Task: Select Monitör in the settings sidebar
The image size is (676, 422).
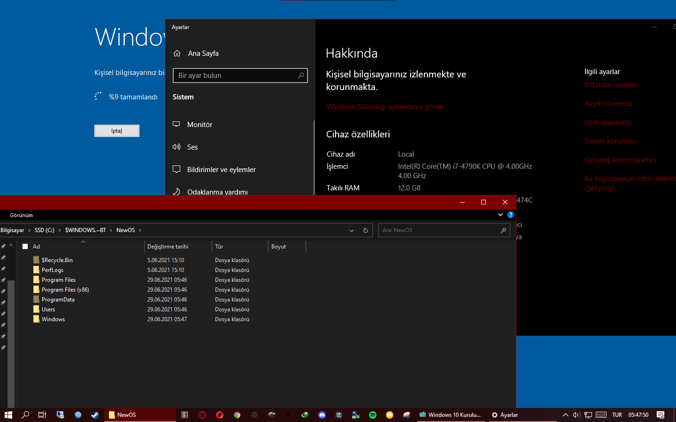Action: [x=200, y=125]
